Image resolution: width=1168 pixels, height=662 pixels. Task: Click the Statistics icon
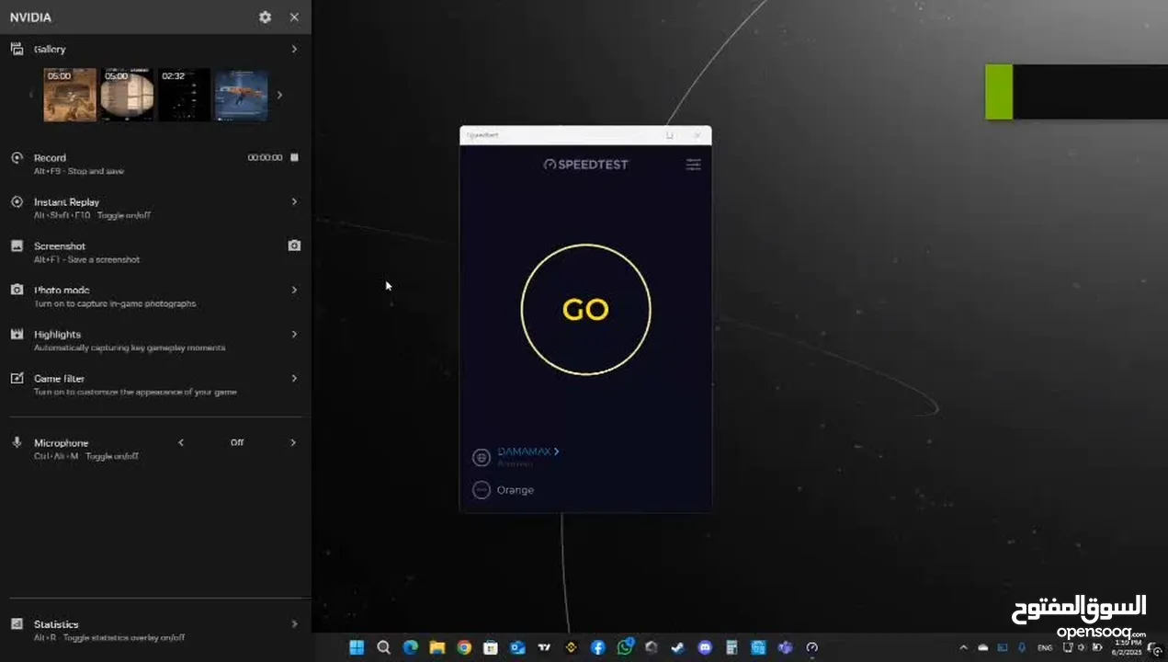click(17, 624)
